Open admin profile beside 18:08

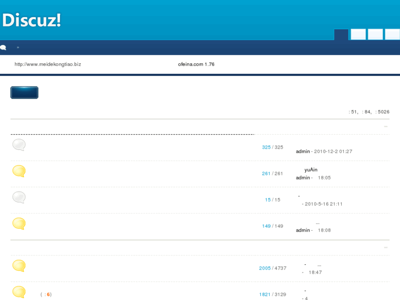click(x=303, y=230)
